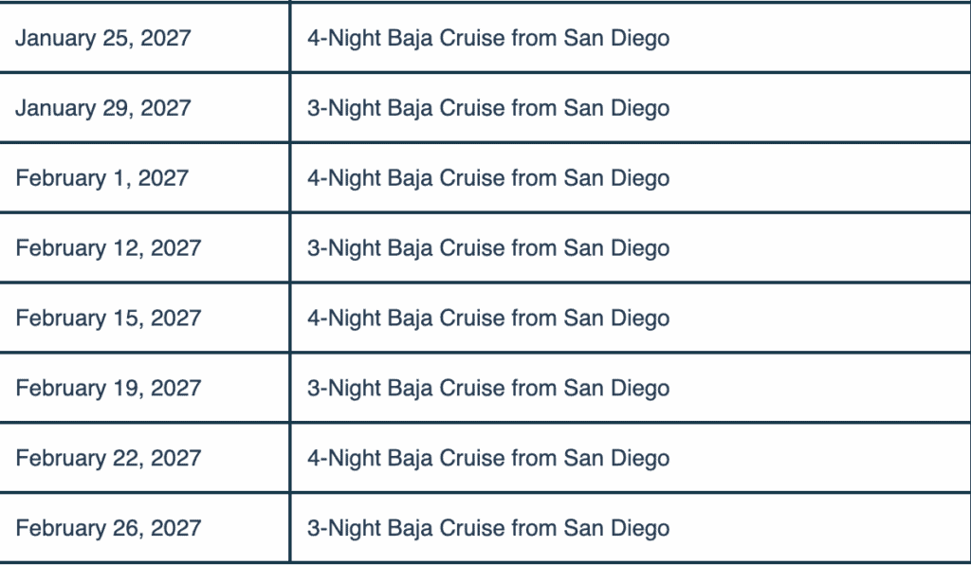Click the word "February" in the February 15 date
This screenshot has height=565, width=971.
pyautogui.click(x=56, y=319)
